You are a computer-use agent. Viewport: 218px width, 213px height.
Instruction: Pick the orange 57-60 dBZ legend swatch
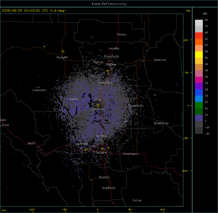click(x=199, y=42)
